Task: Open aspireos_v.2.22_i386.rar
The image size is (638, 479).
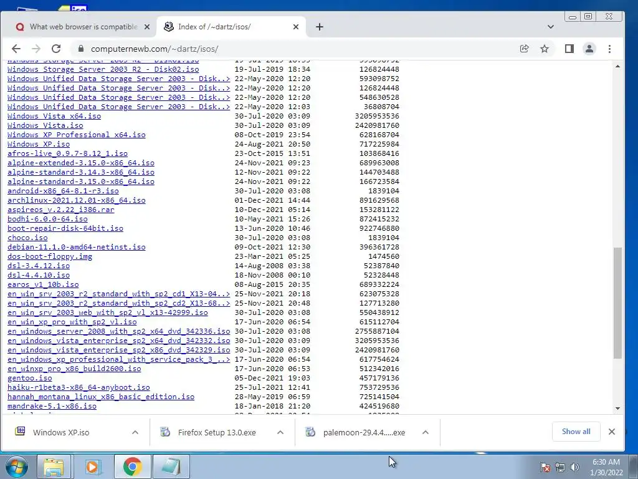Action: [x=61, y=210]
